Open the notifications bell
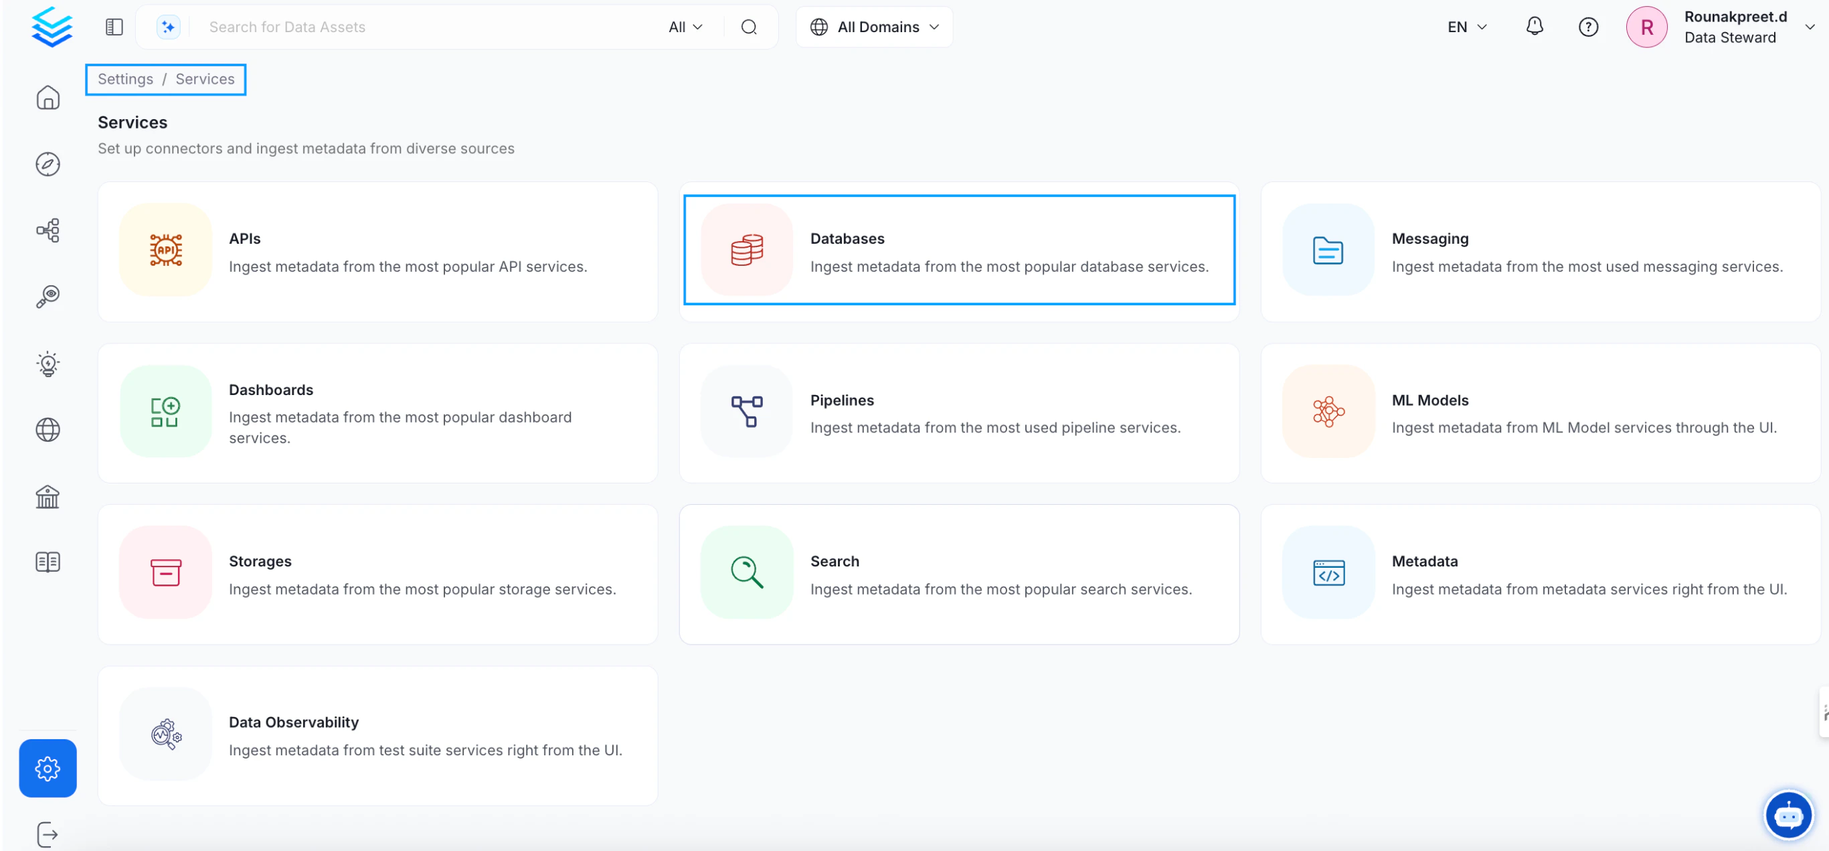Viewport: 1829px width, 851px height. (x=1535, y=27)
